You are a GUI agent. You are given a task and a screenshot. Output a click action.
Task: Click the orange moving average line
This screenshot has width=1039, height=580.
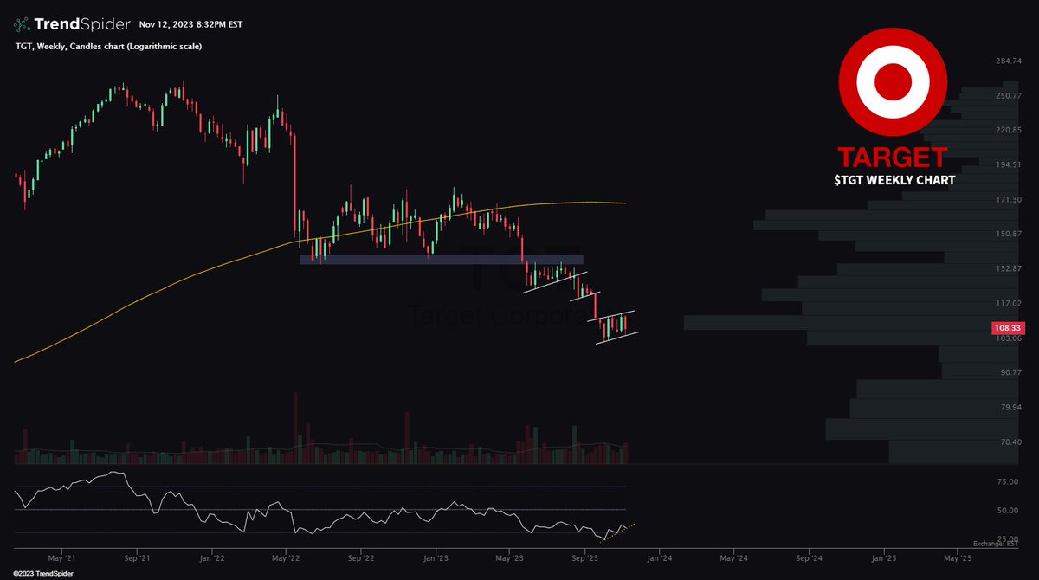coord(320,239)
